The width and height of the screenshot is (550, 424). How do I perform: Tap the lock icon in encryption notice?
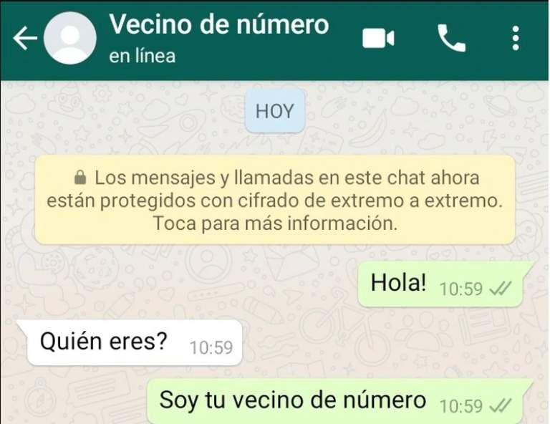pos(80,177)
